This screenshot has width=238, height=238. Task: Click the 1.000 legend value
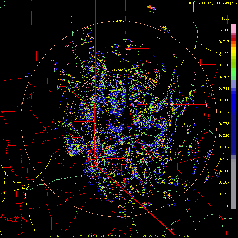tap(224, 30)
